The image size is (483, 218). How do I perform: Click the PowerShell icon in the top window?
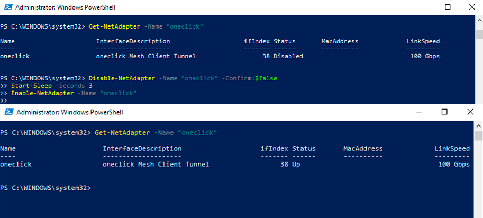(x=7, y=7)
